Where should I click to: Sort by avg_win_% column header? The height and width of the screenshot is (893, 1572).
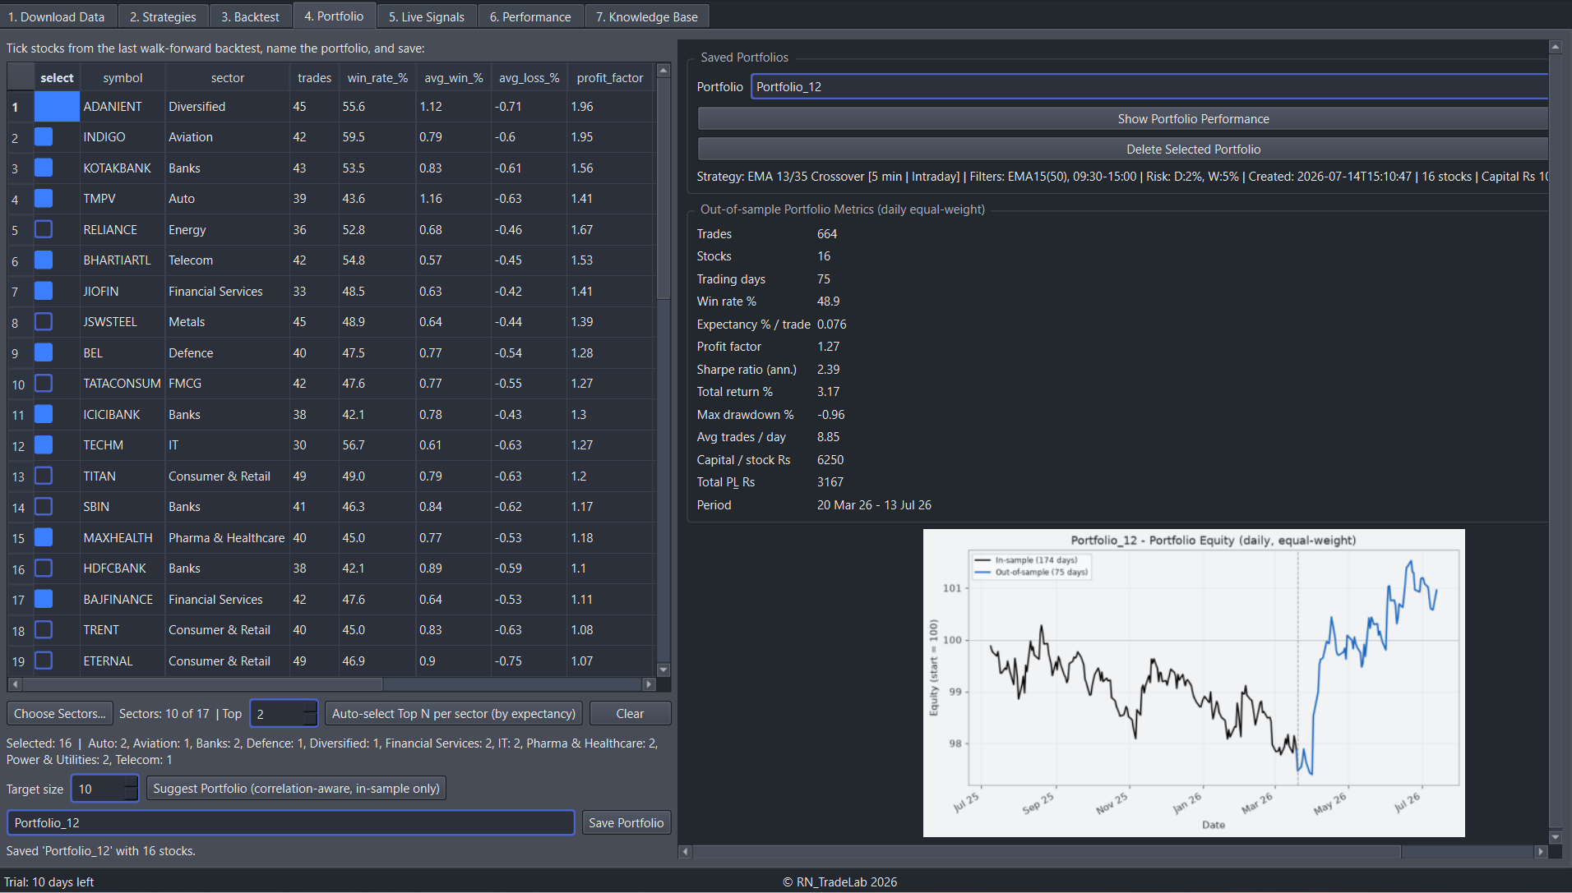click(x=454, y=78)
